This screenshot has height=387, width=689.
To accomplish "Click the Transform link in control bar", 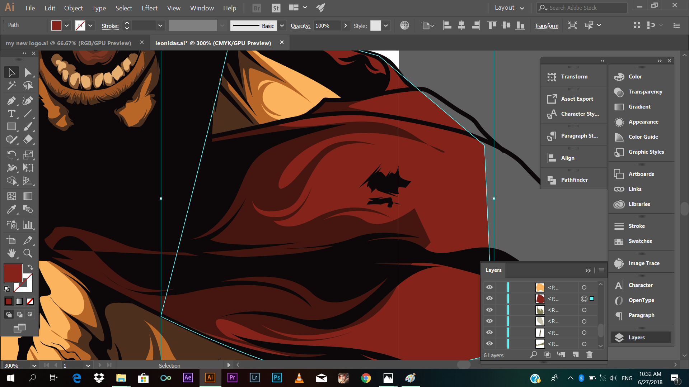I will (x=546, y=26).
